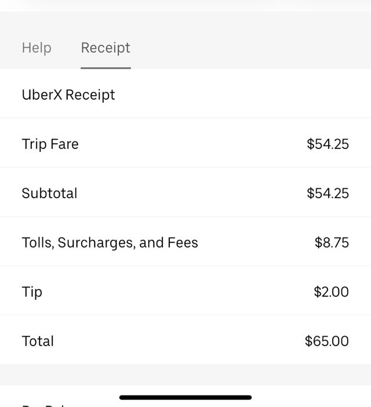This screenshot has width=371, height=407.
Task: Tap the gray divider below the Total row
Action: tap(185, 375)
